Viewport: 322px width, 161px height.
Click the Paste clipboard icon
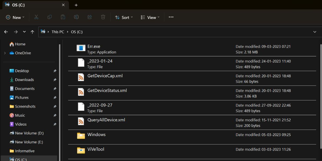(63, 17)
